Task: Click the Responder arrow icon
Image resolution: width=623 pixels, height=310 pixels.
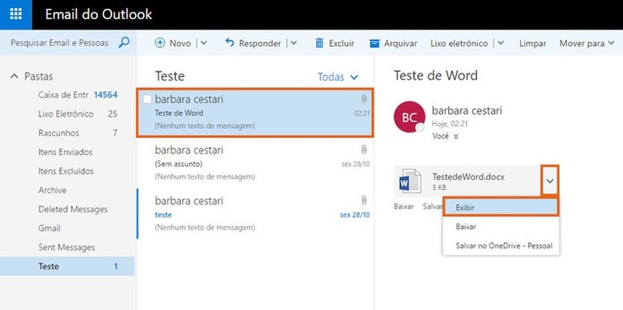Action: click(x=230, y=42)
